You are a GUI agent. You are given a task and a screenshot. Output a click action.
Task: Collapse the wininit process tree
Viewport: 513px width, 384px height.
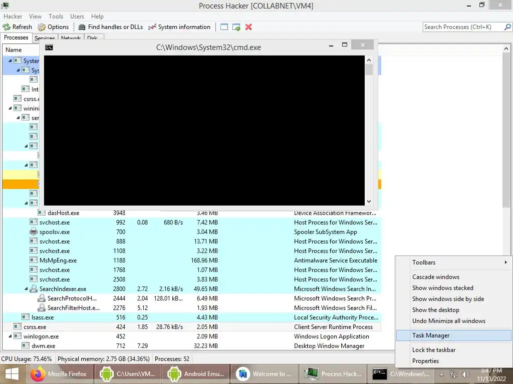pyautogui.click(x=10, y=108)
